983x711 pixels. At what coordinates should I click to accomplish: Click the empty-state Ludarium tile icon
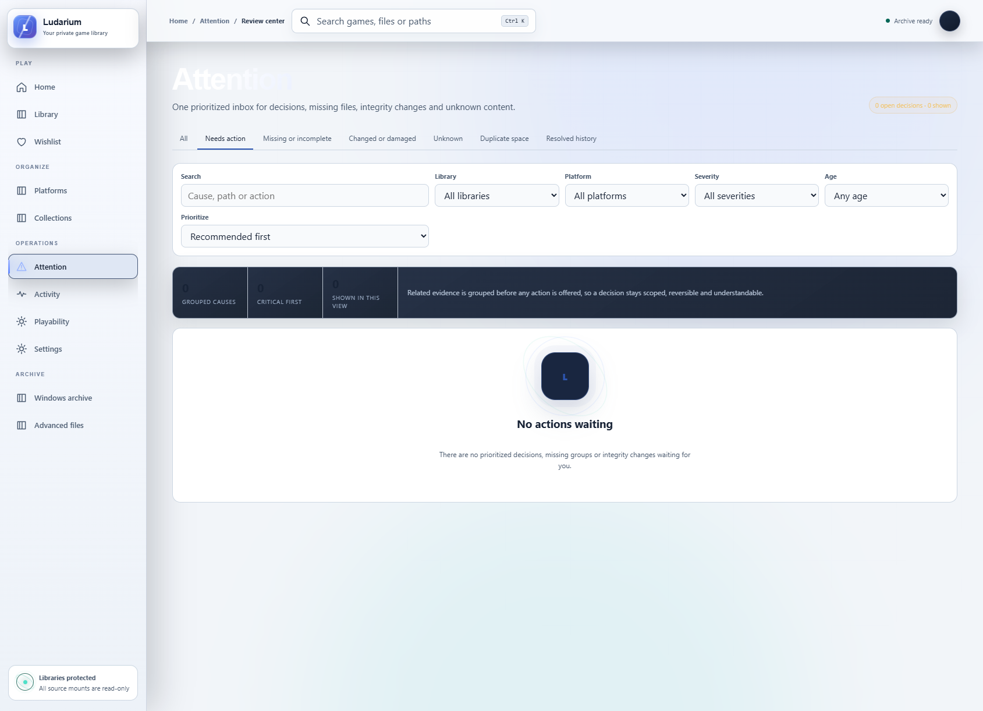pos(565,376)
